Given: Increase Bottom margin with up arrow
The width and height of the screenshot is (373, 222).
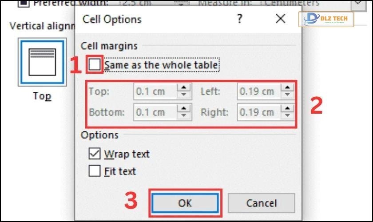Looking at the screenshot, I should tap(184, 109).
